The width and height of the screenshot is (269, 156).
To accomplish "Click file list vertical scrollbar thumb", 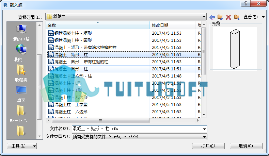I will tap(204, 51).
